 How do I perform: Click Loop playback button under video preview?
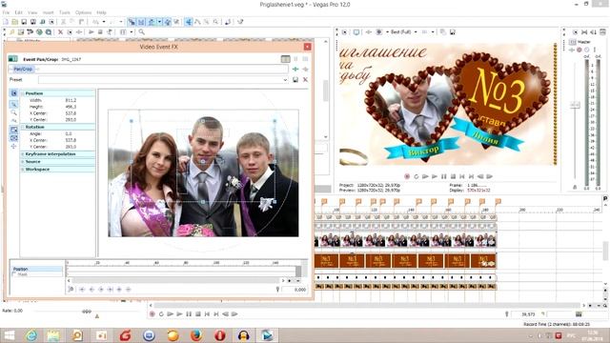(416, 176)
